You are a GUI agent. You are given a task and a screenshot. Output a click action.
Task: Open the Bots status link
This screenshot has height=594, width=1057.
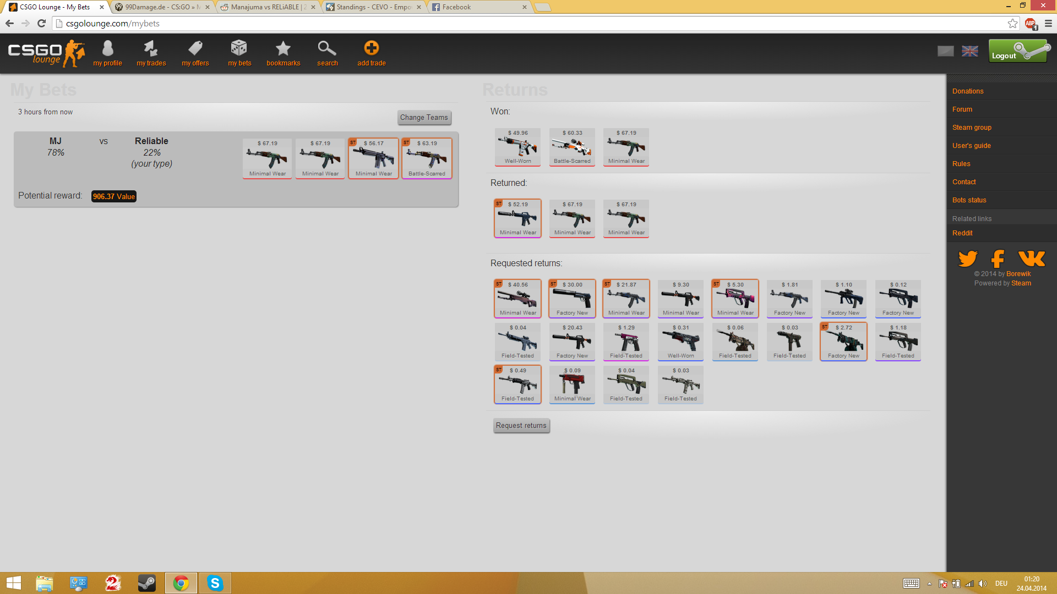(x=969, y=200)
